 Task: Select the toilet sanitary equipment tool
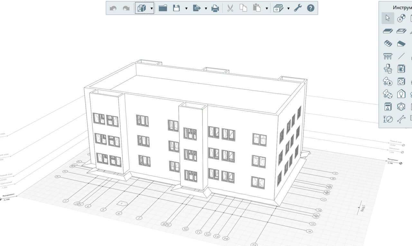point(388,69)
